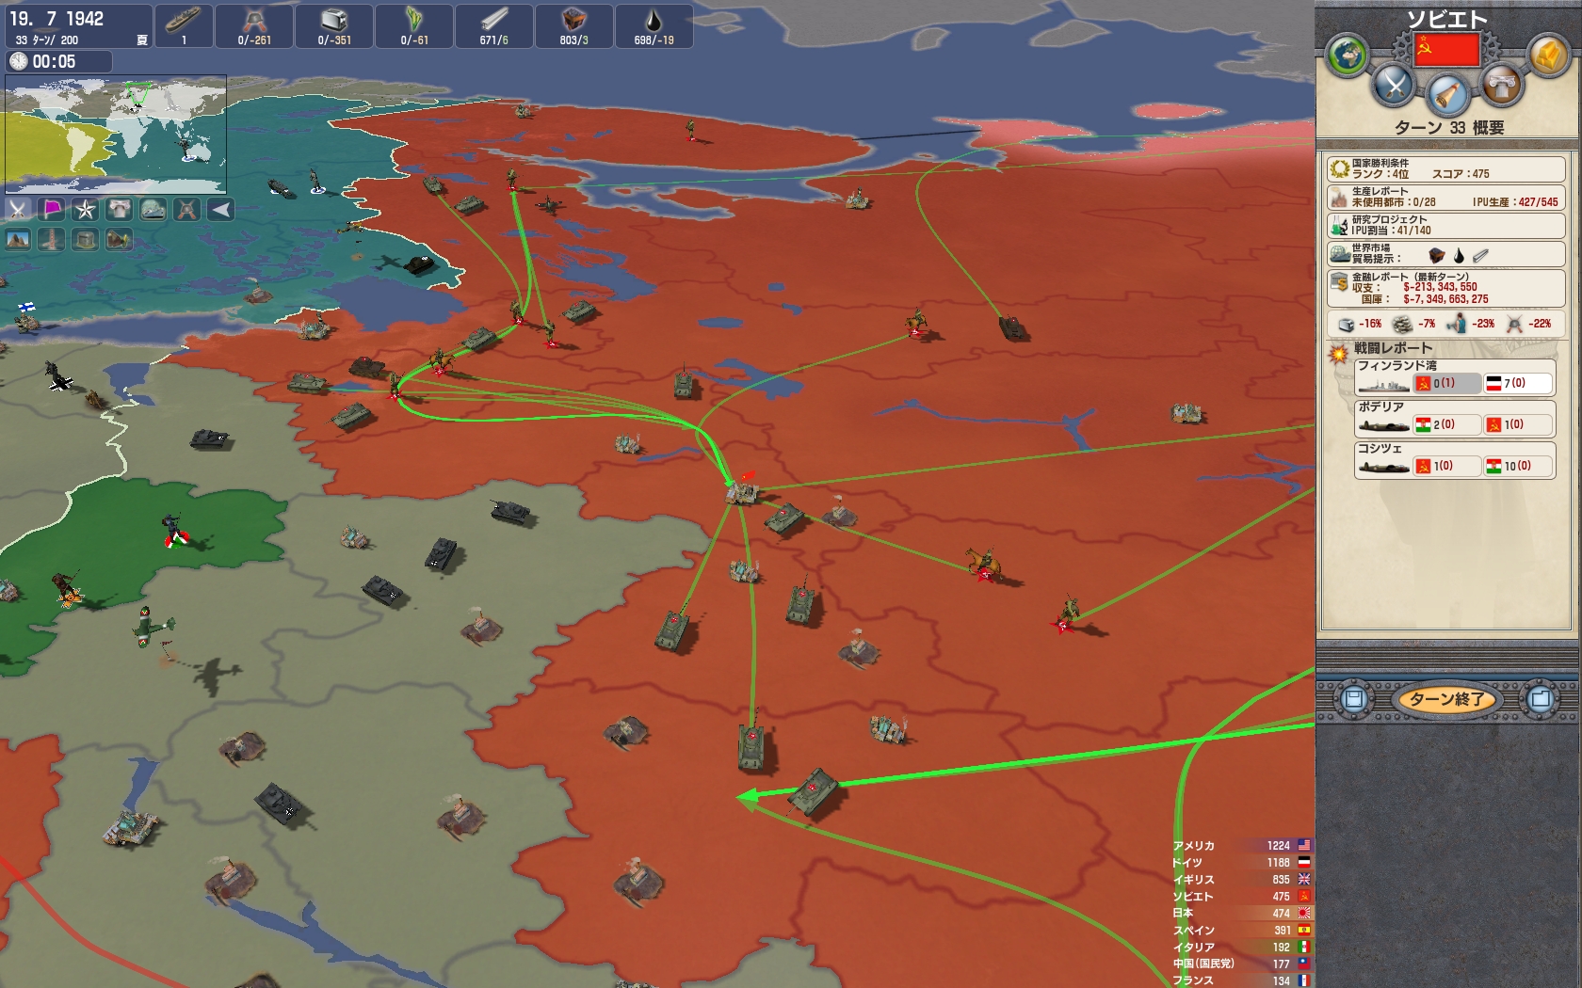Open 世界市場 world market row
This screenshot has width=1582, height=988.
tap(1446, 253)
